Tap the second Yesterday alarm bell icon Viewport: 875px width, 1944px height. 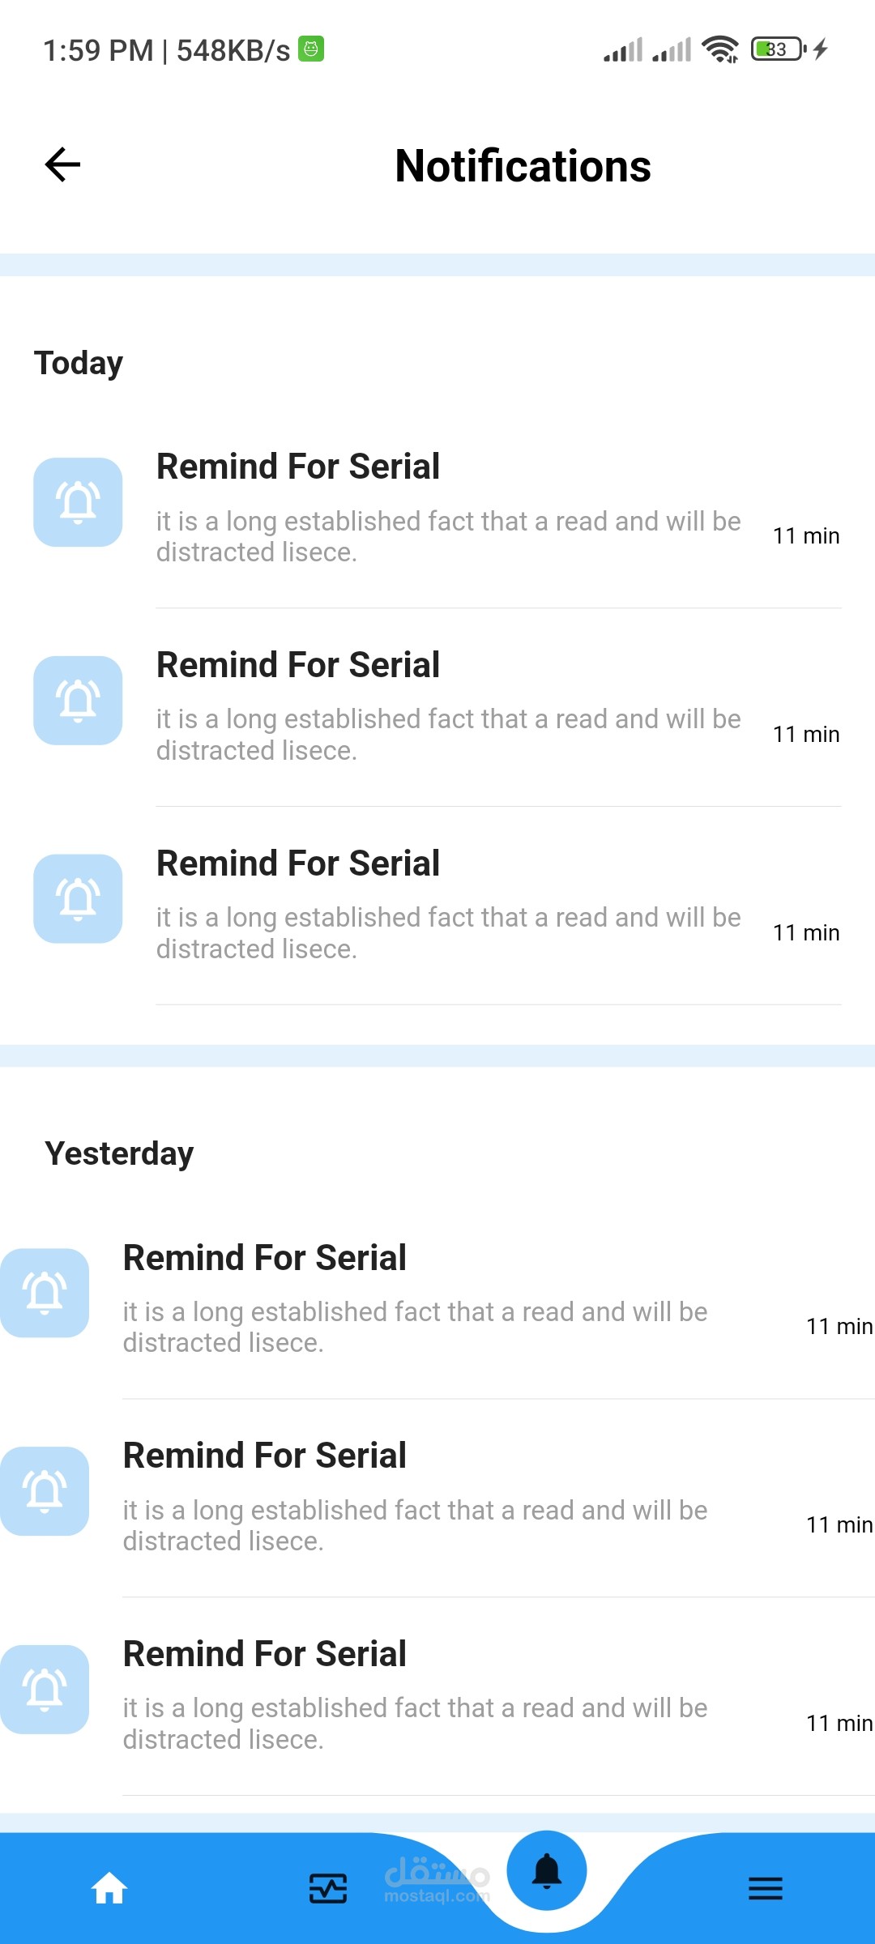click(45, 1491)
